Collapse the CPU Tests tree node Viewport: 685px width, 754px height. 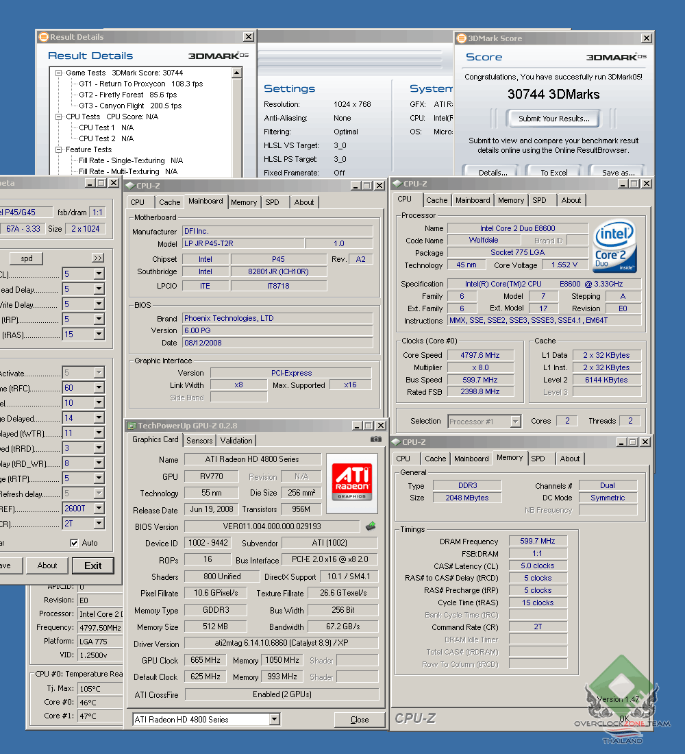(59, 117)
